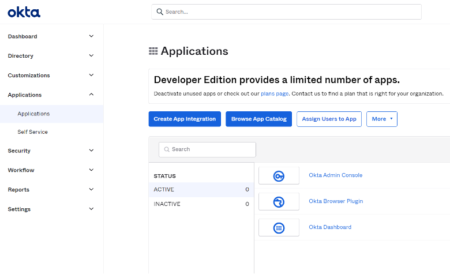The height and width of the screenshot is (274, 450).
Task: Select Applications sub-item in sidebar
Action: click(33, 114)
